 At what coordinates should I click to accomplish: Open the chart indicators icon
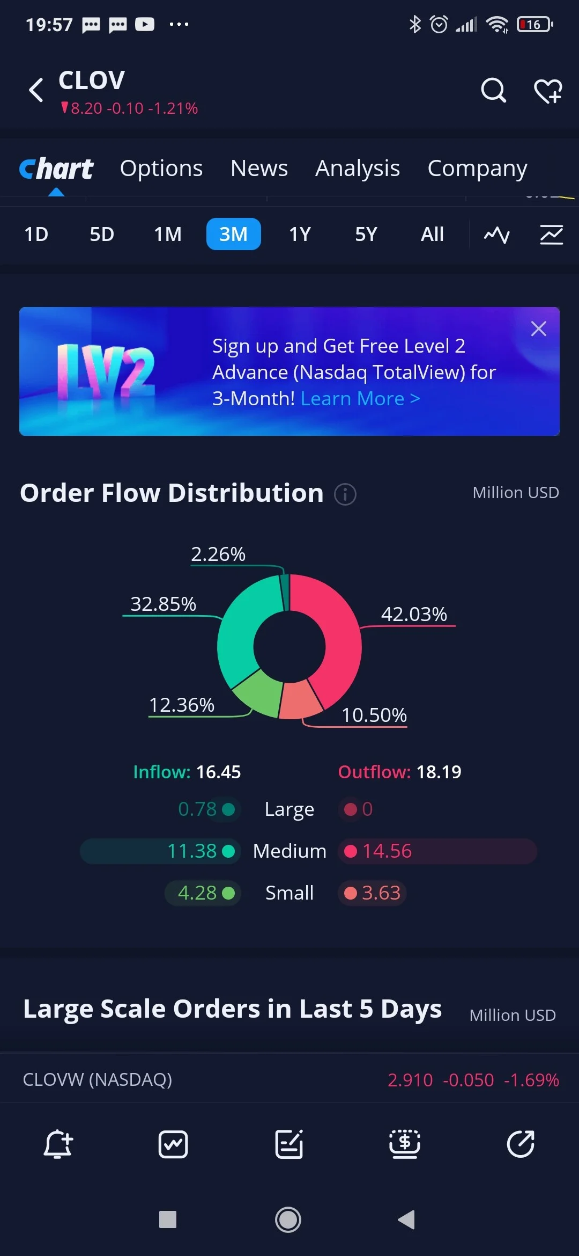551,235
